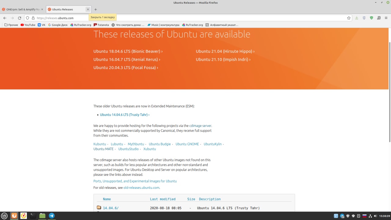Open the Lubuntu project link
Viewport: 391px width, 220px height.
tap(117, 144)
